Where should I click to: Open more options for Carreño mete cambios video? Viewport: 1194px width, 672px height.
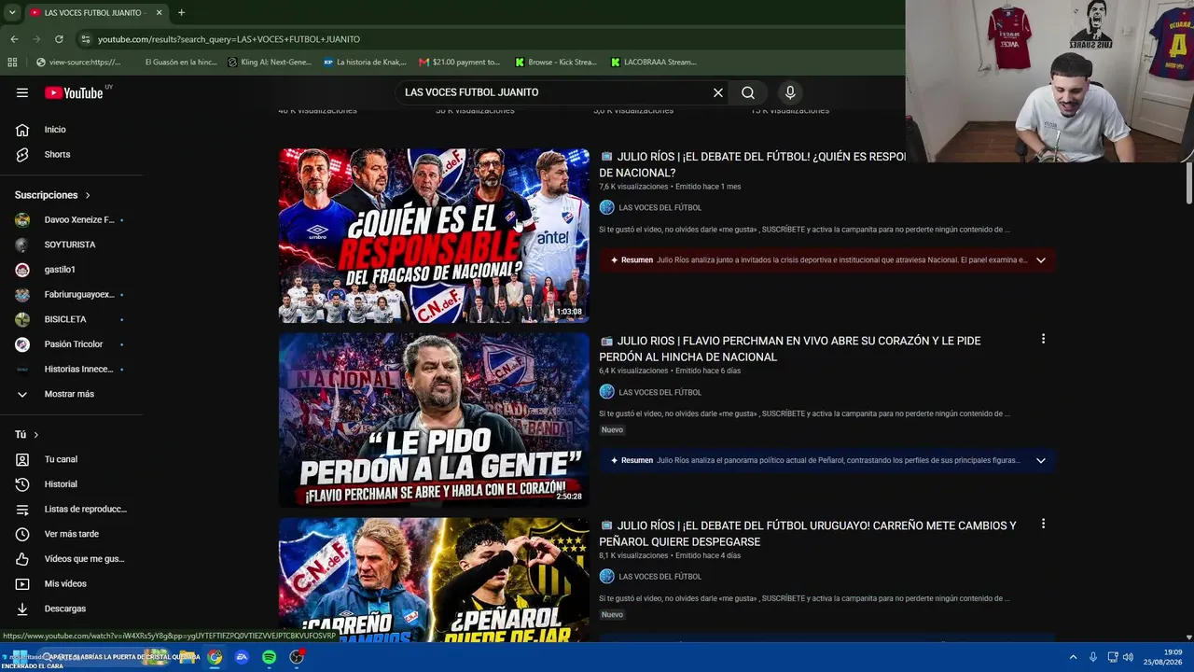point(1043,525)
